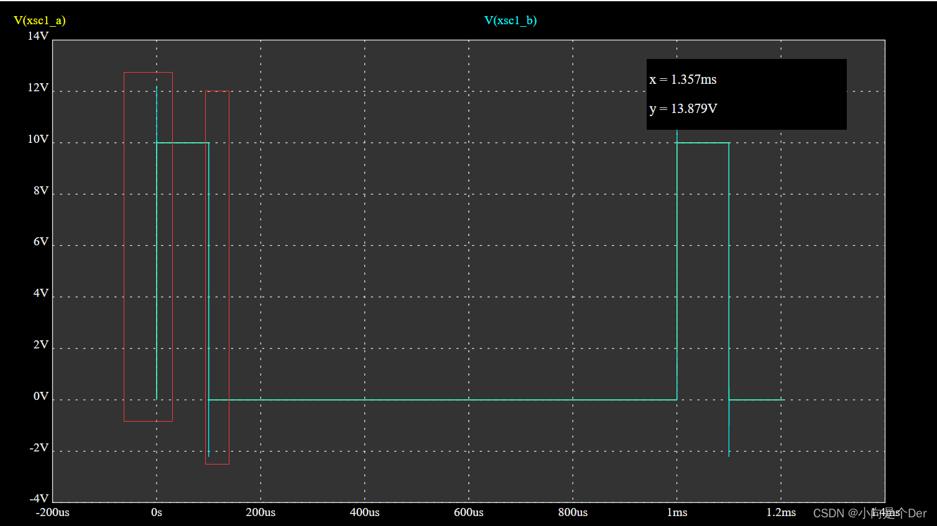Select the V(xsc1_a) trace label
The image size is (937, 526).
[40, 20]
